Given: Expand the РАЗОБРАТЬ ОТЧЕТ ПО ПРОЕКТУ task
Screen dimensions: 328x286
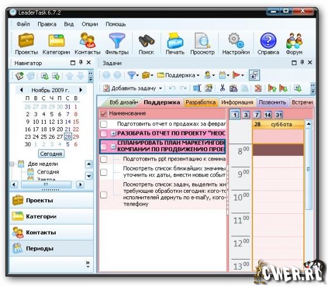Looking at the screenshot, I should pyautogui.click(x=114, y=134).
